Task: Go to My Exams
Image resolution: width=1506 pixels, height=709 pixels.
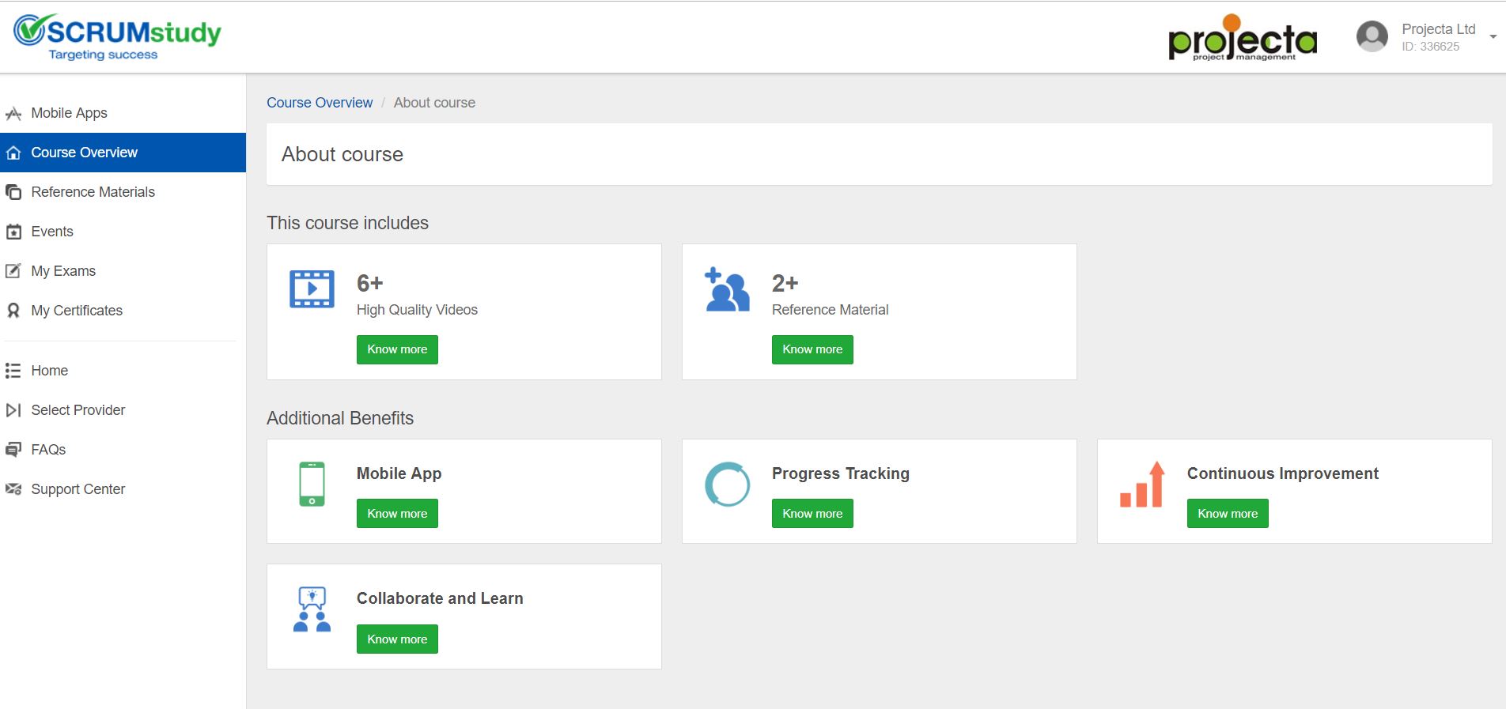Action: pos(63,271)
